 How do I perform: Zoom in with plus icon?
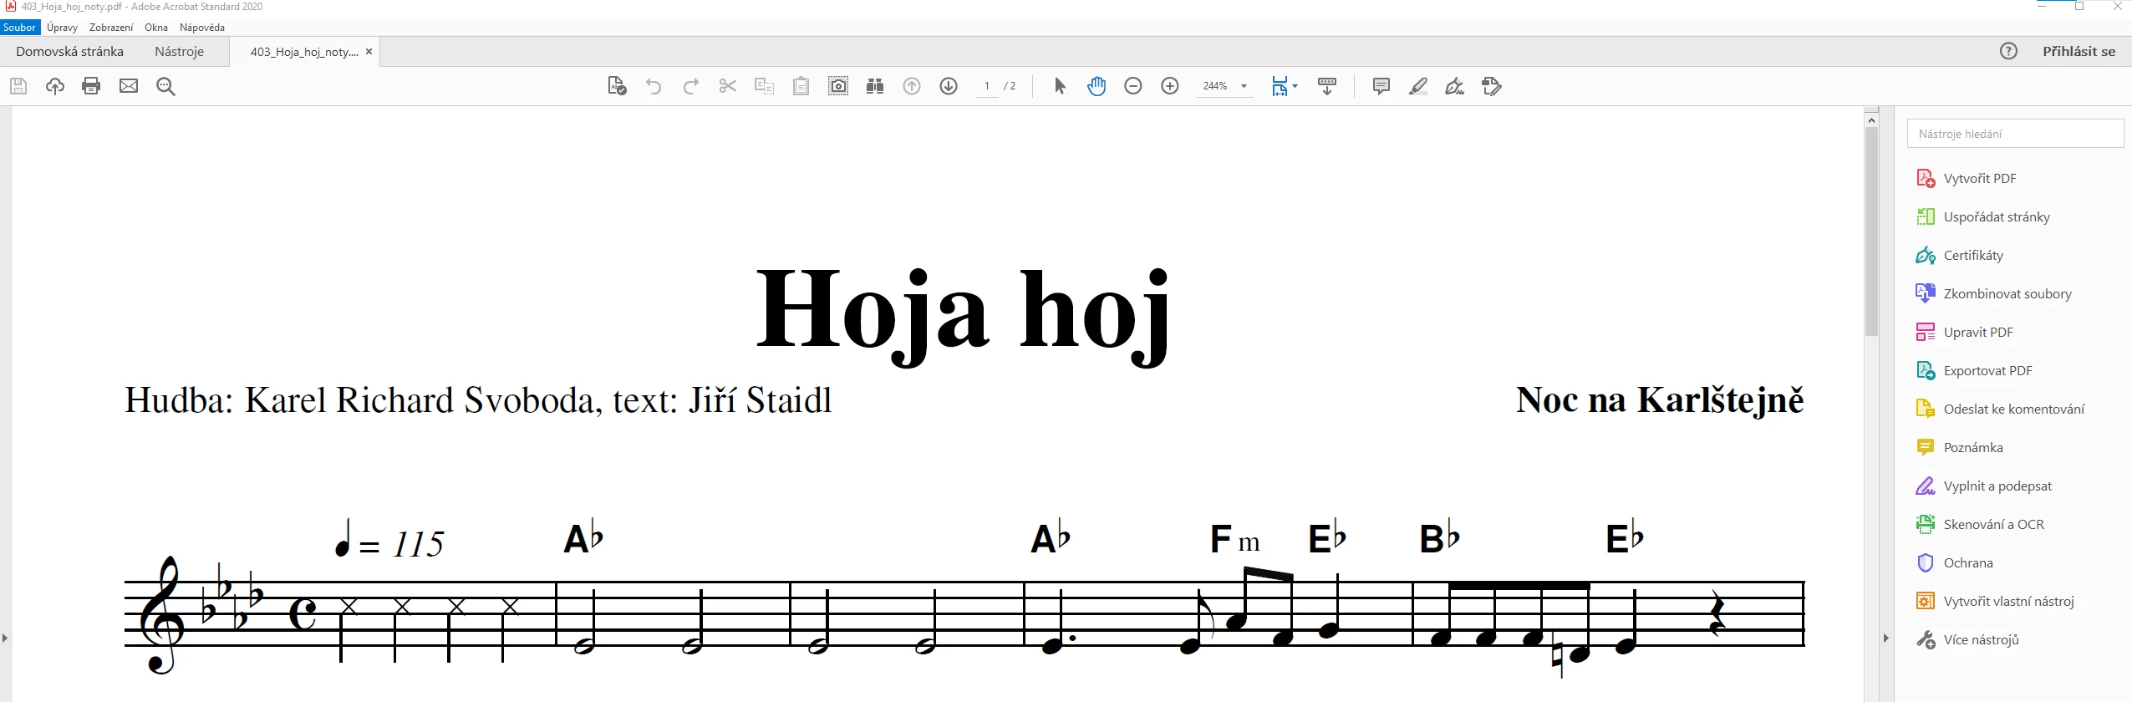click(x=1170, y=86)
